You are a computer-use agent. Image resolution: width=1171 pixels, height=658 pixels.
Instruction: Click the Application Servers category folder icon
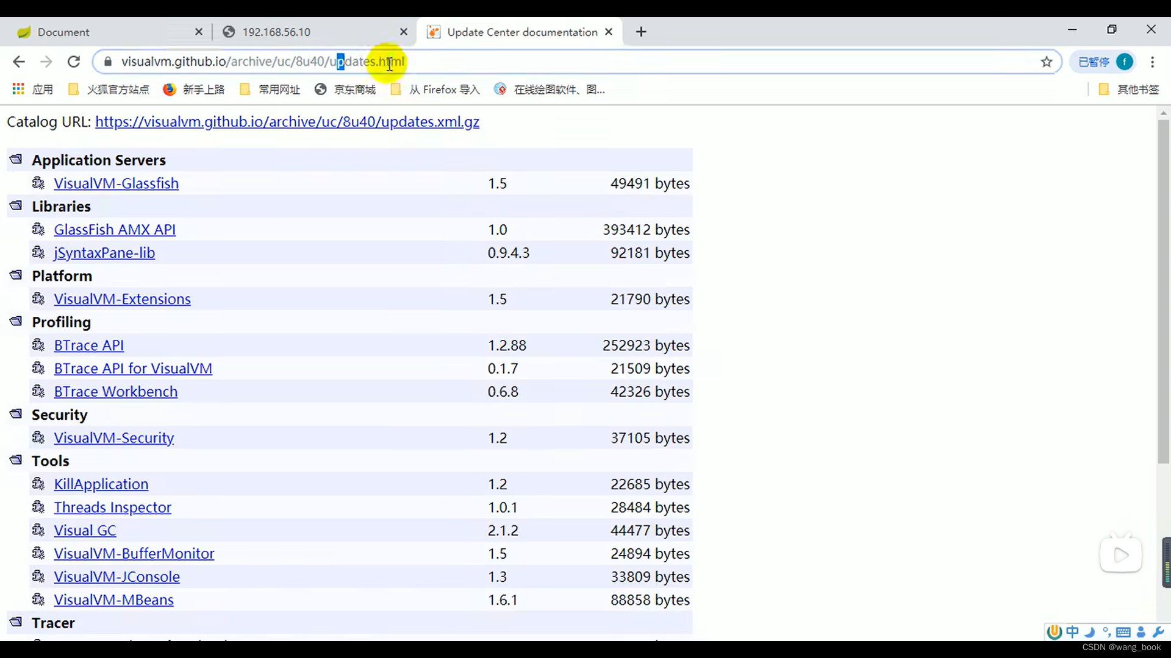tap(16, 159)
